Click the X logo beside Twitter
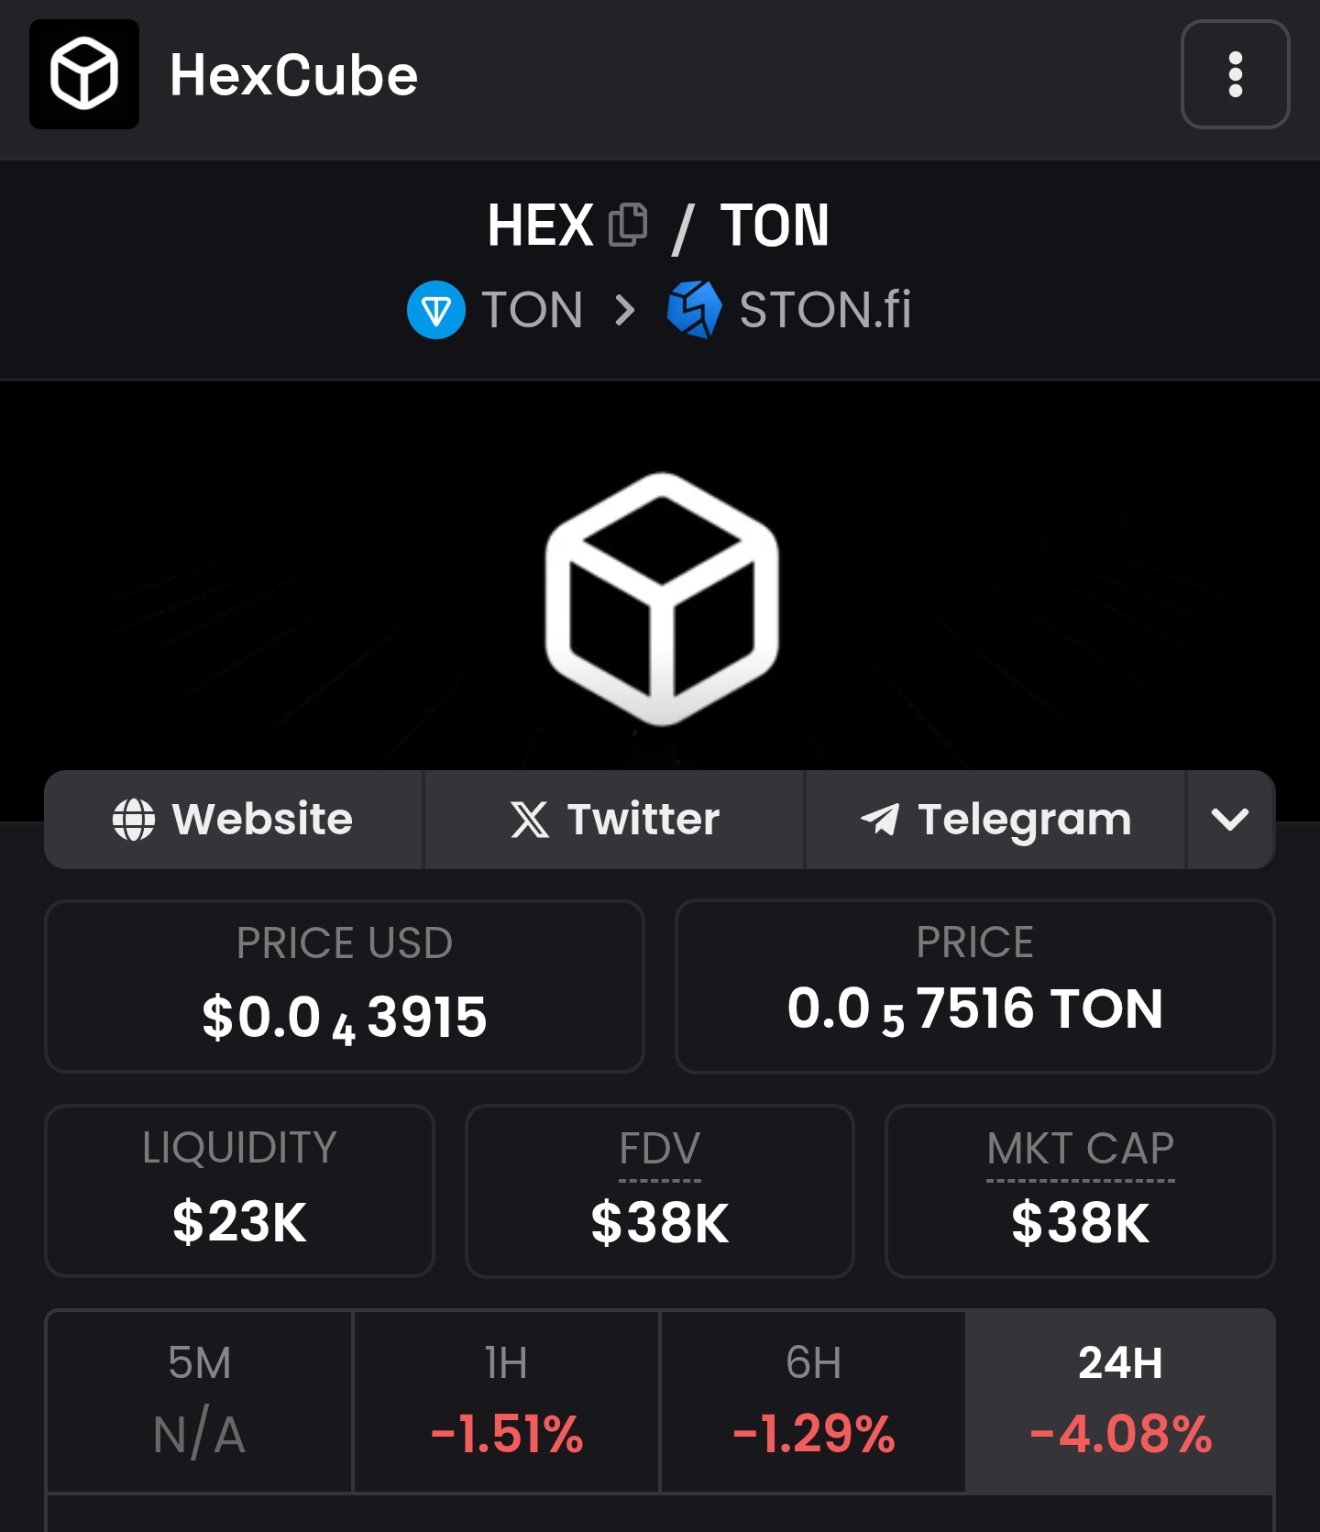 [530, 820]
